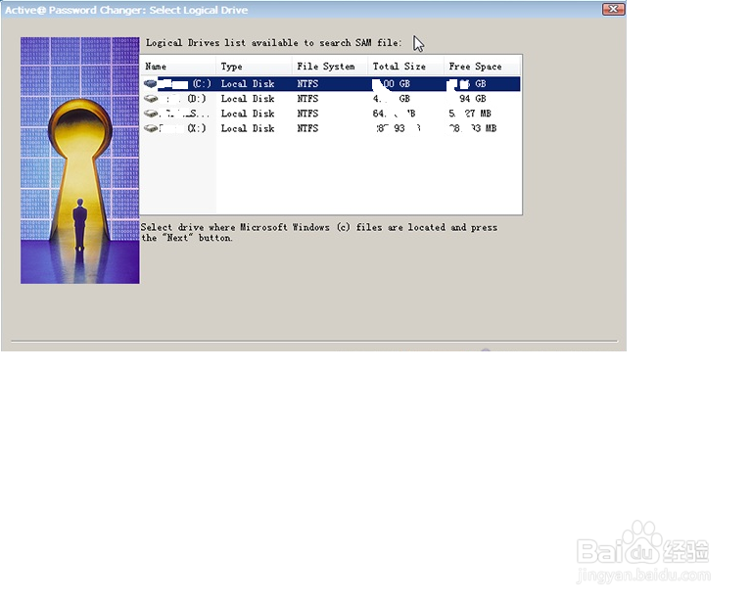This screenshot has height=601, width=752.
Task: Click 'NTFS' in the X: row
Action: click(x=307, y=128)
